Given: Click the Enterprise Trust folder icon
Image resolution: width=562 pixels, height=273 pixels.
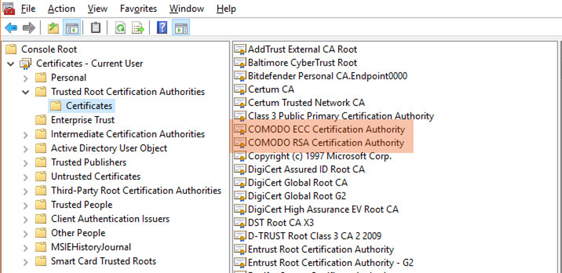Looking at the screenshot, I should 41,120.
